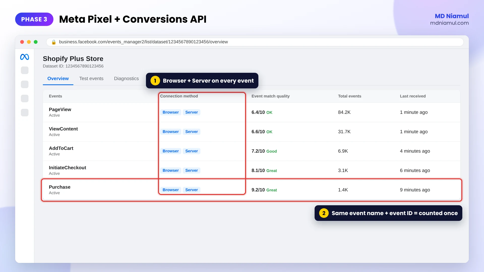Click the Total events column header
Screen dimensions: 484x272
(x=350, y=96)
